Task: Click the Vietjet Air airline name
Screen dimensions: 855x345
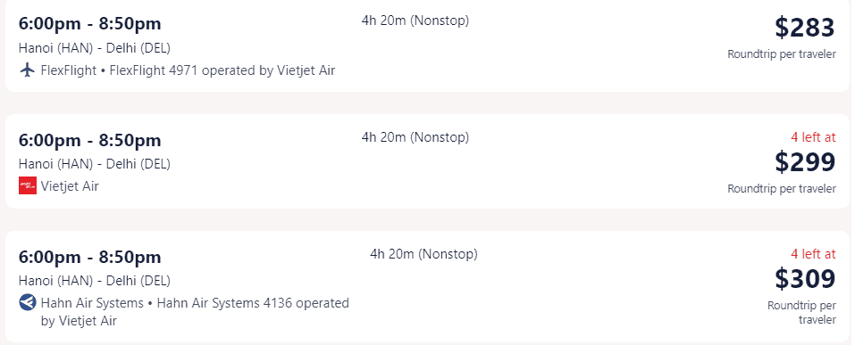Action: pyautogui.click(x=70, y=186)
